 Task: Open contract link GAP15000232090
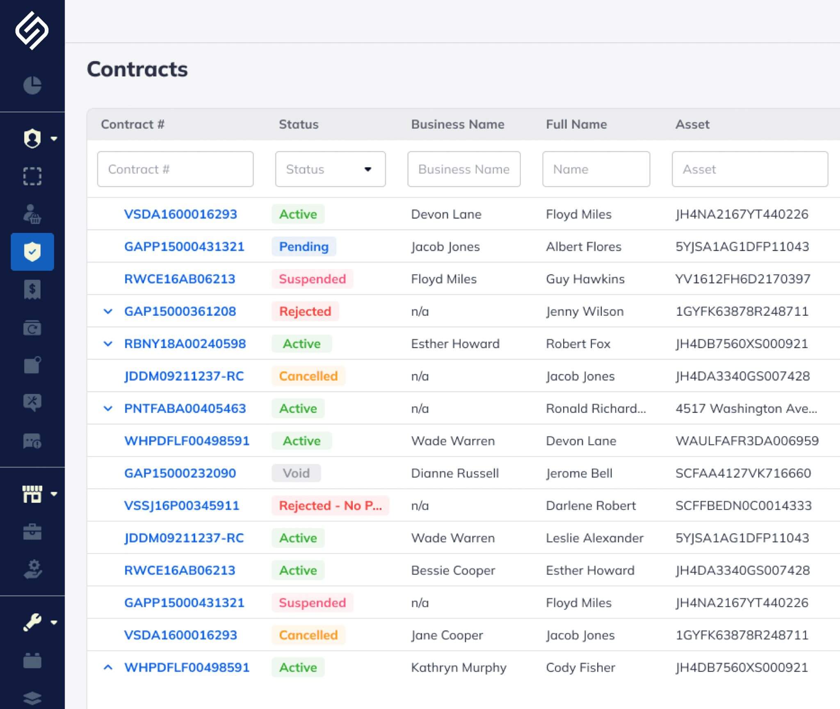[180, 473]
